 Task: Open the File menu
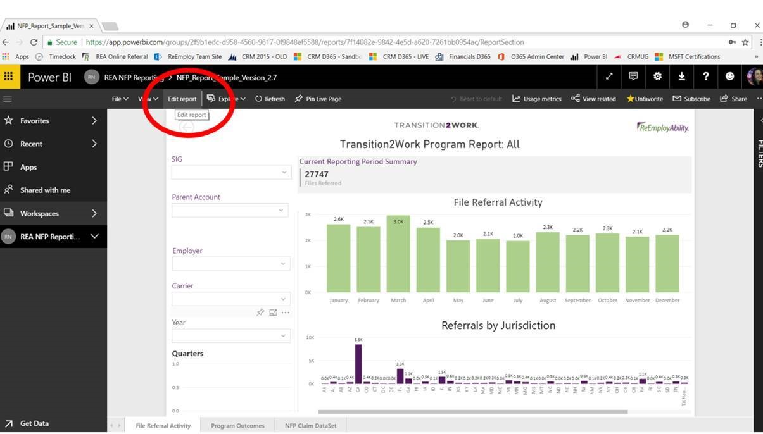click(x=120, y=99)
